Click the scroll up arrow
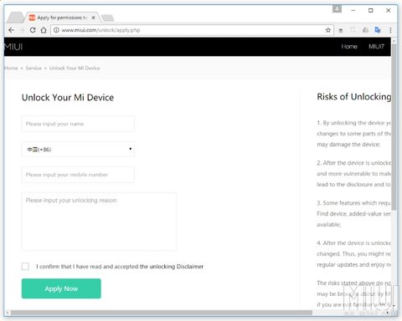The height and width of the screenshot is (321, 402). coord(394,41)
